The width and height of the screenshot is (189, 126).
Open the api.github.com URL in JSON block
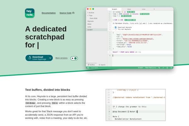pyautogui.click(x=138, y=39)
